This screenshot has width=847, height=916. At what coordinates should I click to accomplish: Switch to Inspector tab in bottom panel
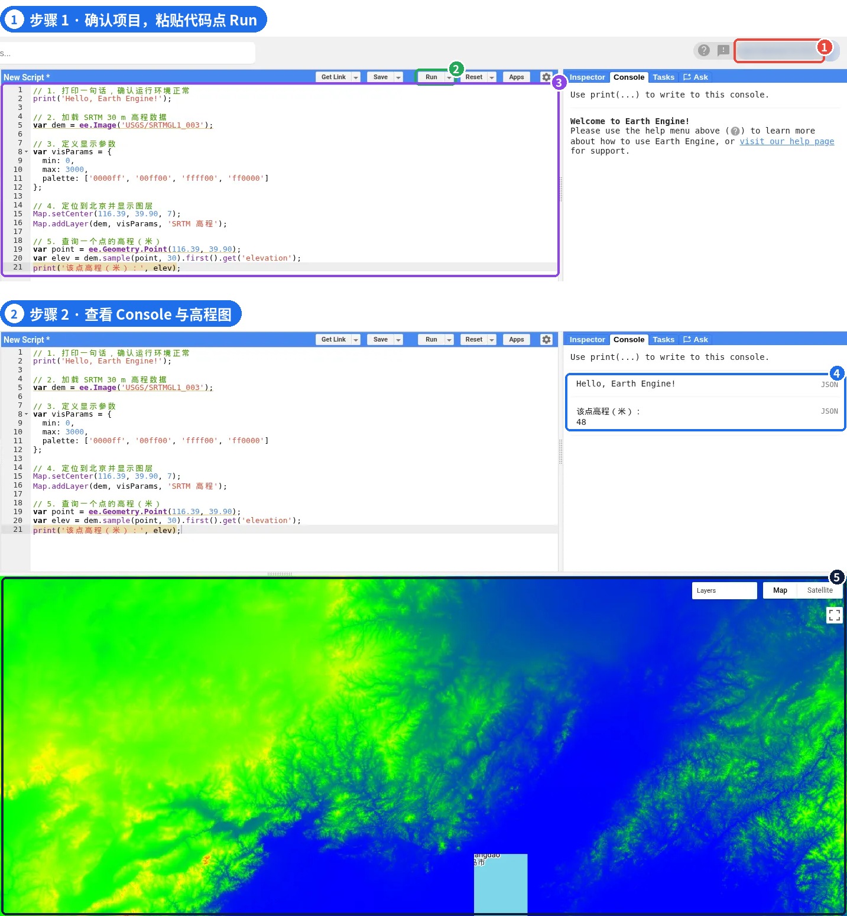587,339
